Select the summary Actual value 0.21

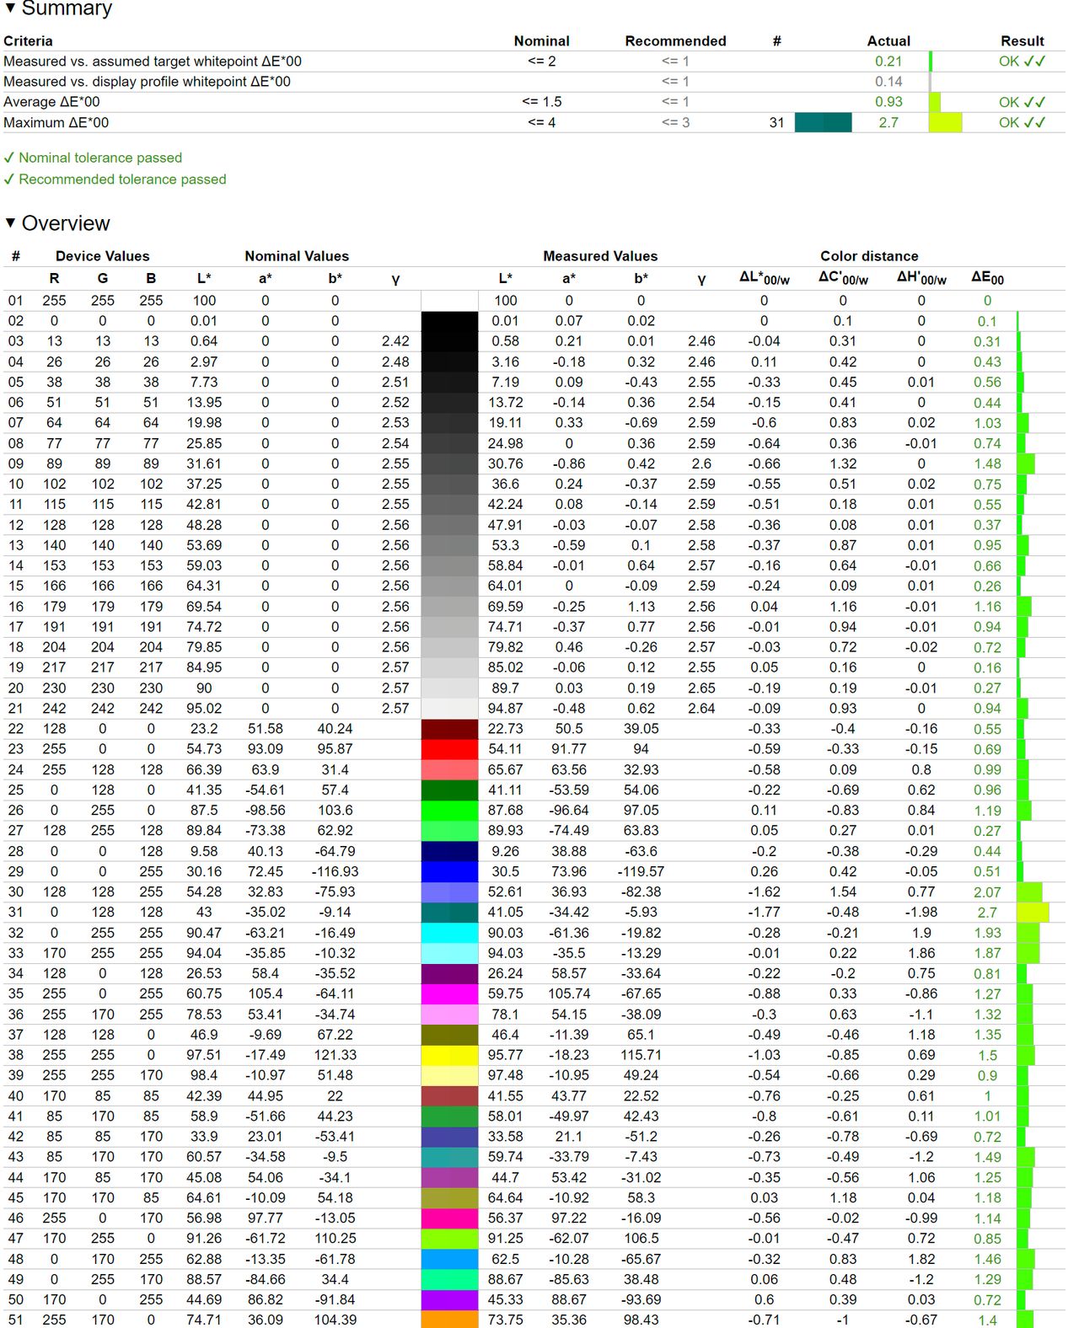[x=888, y=62]
